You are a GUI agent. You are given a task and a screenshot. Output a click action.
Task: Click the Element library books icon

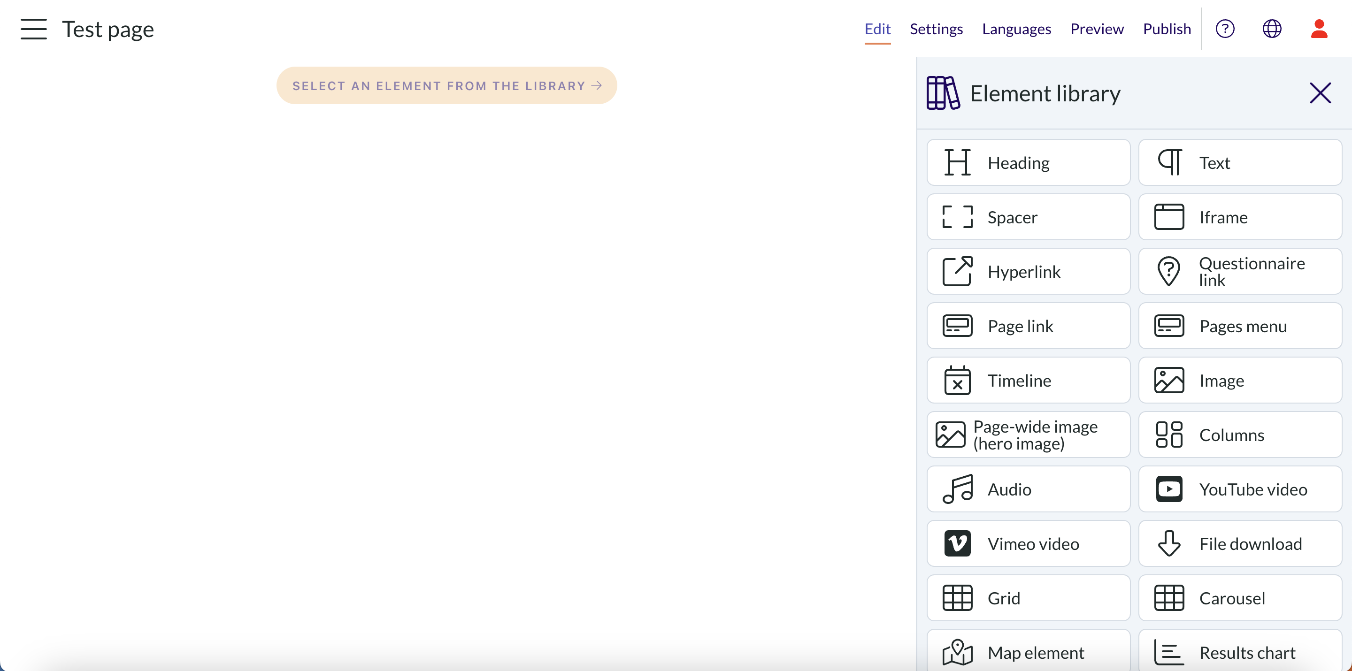pos(943,93)
